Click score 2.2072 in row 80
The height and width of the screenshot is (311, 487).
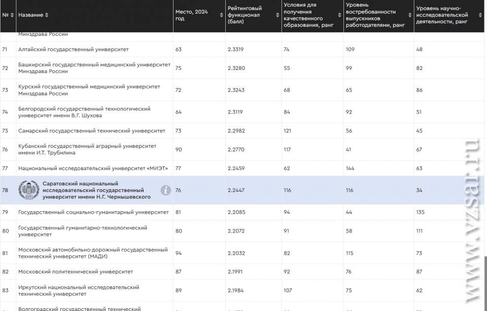(236, 231)
